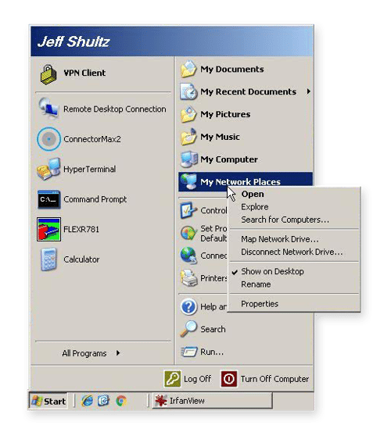Click the Start button
This screenshot has height=436, width=391.
(48, 401)
